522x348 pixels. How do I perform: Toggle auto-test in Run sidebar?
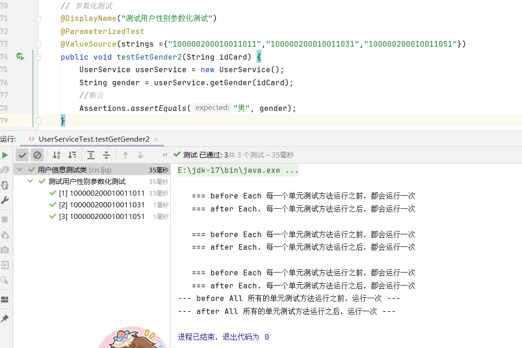[5, 185]
